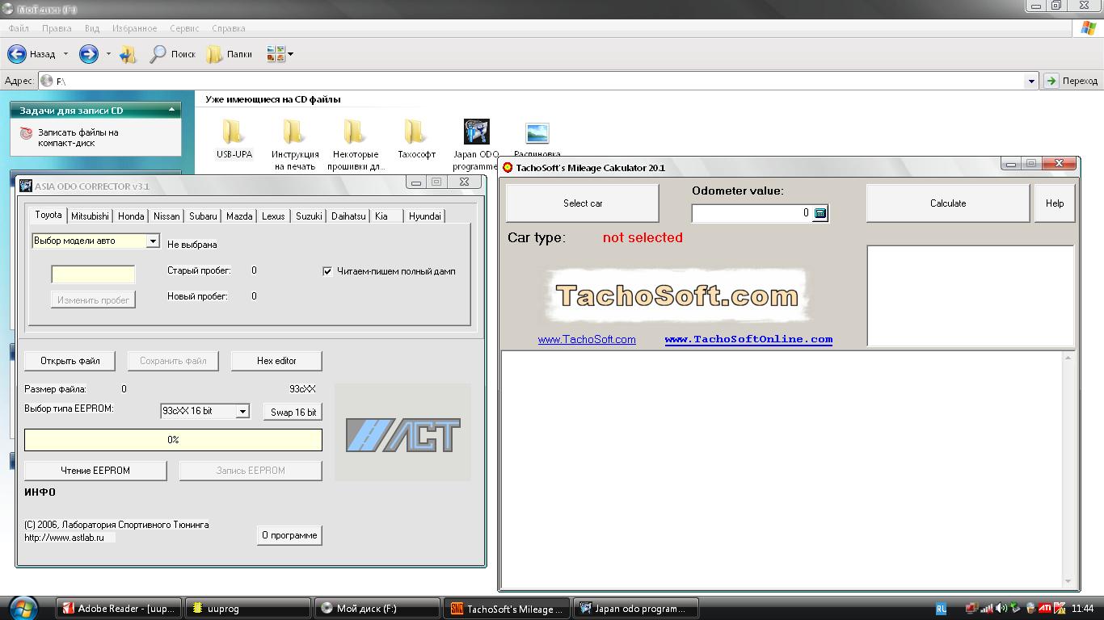Collapse the Задачи для записи CD panel
The height and width of the screenshot is (620, 1104).
171,110
